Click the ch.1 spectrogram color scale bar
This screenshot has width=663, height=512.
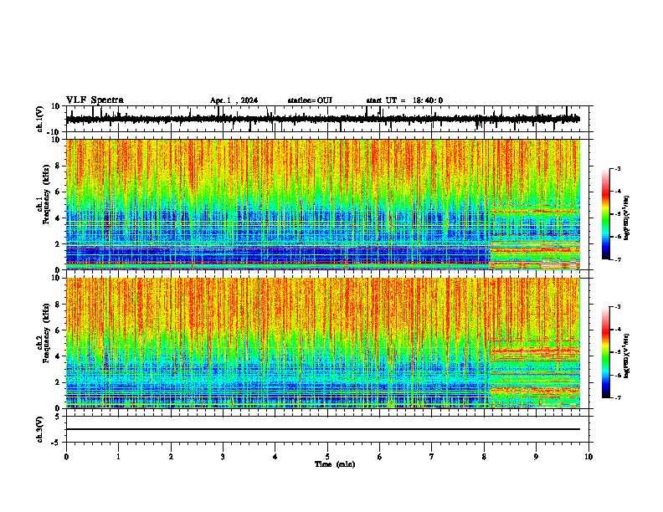point(605,214)
